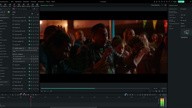Download the topmost track in the audio list
Viewport: 192px width, 108px height.
pos(34,17)
